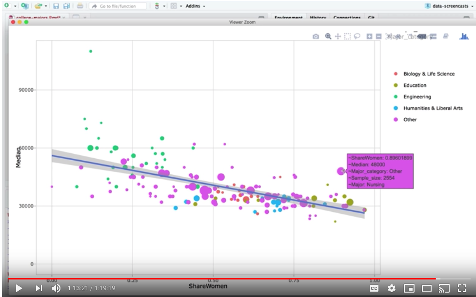Open the Addins dropdown menu

(195, 6)
